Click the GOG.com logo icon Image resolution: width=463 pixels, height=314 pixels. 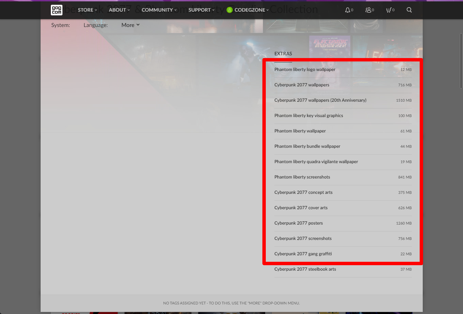coord(57,10)
